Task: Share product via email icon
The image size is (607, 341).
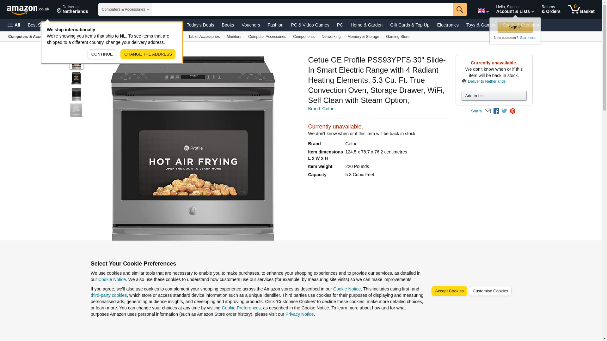Action: tap(487, 111)
